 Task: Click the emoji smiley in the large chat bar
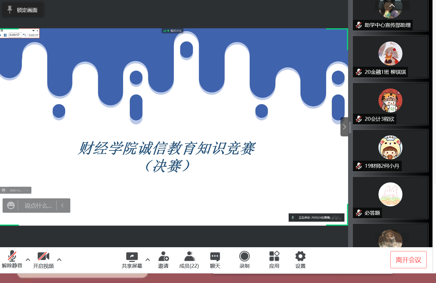(x=11, y=205)
